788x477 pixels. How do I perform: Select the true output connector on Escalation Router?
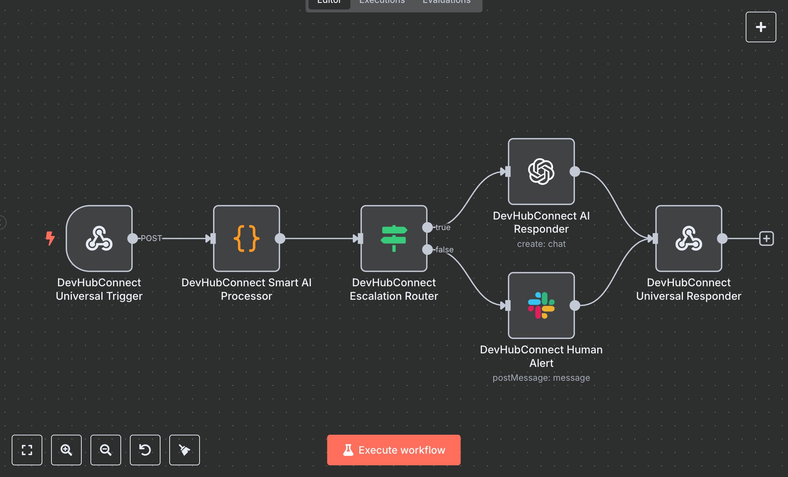point(427,227)
